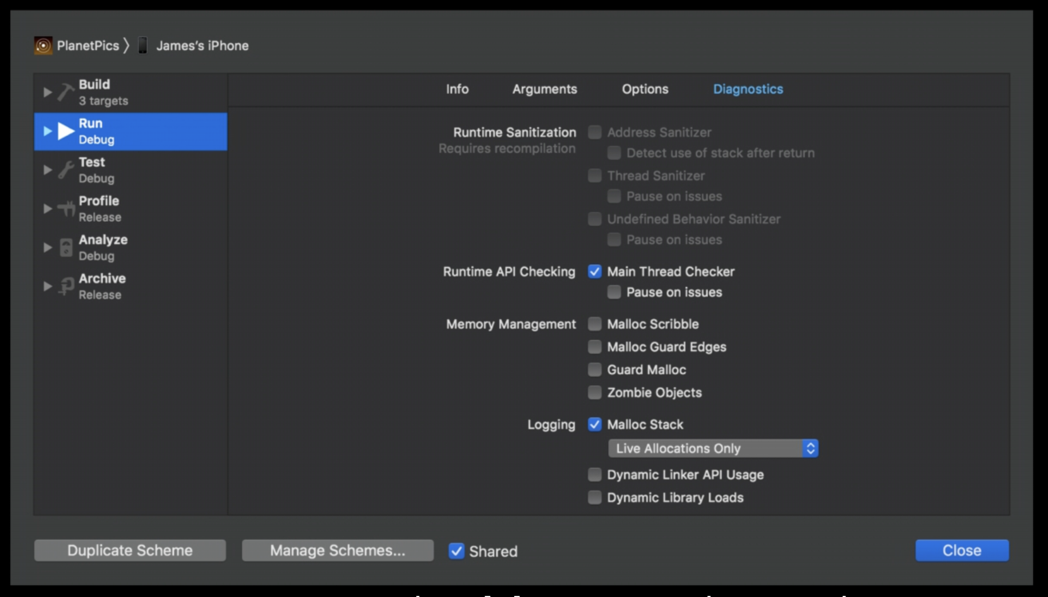
Task: Open the Live Allocations Only dropdown
Action: tap(713, 448)
